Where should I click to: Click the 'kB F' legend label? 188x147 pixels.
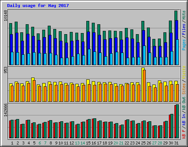[184, 134]
